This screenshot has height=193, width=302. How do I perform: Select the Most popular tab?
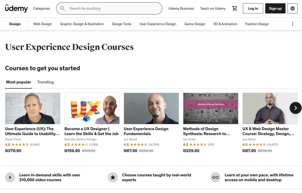point(19,82)
